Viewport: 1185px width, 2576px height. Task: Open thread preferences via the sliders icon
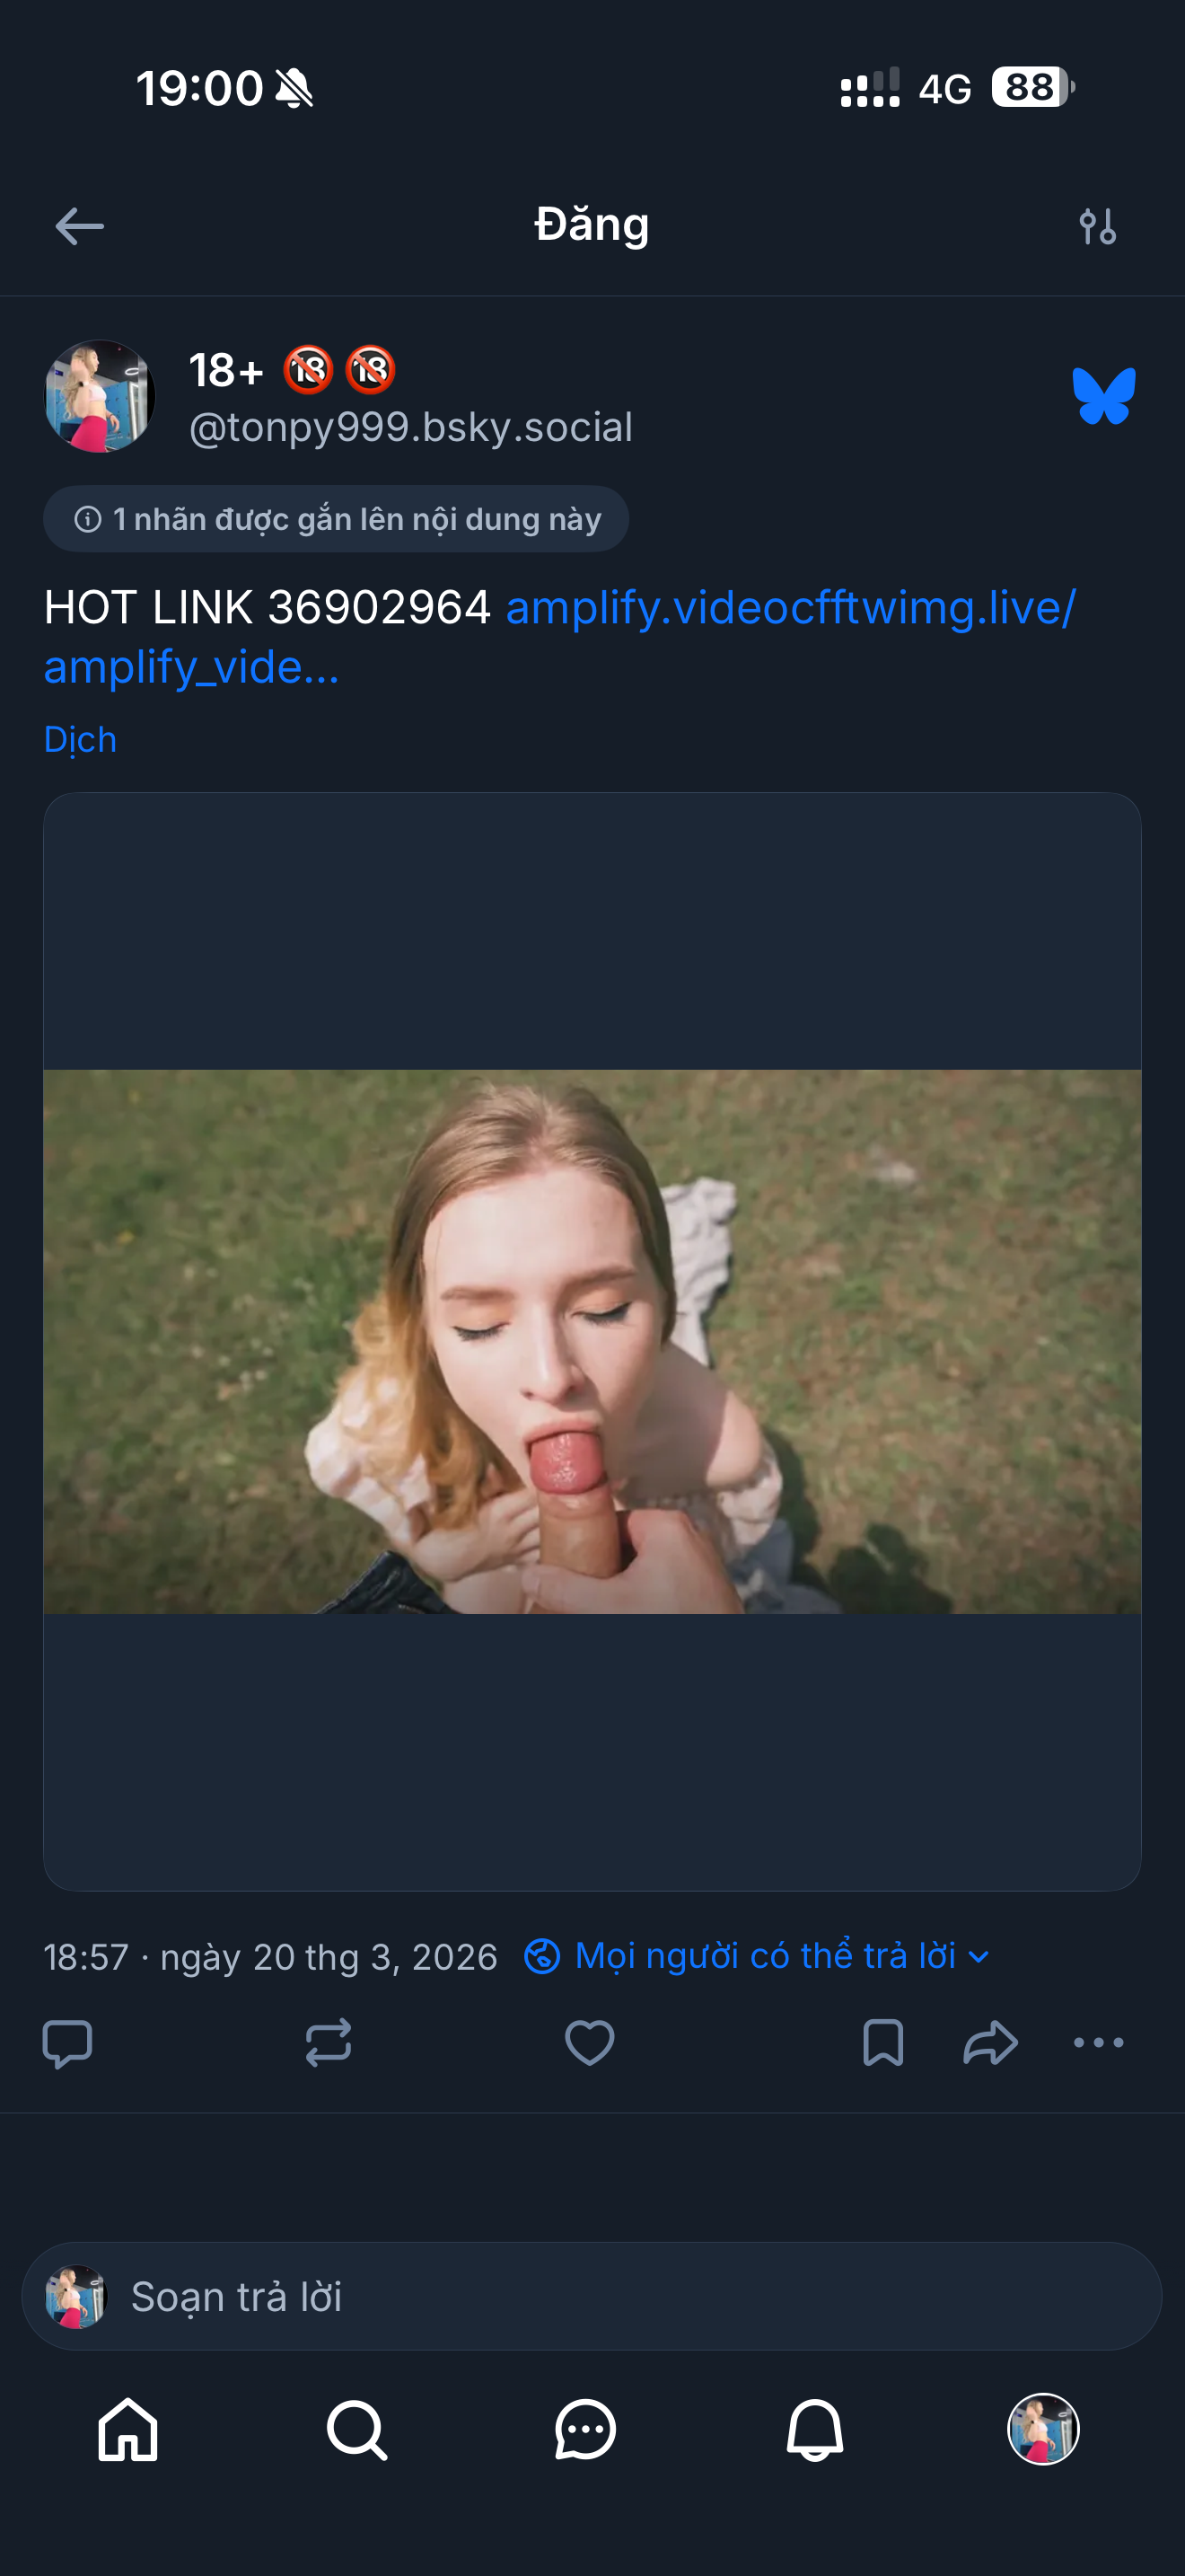click(x=1099, y=225)
